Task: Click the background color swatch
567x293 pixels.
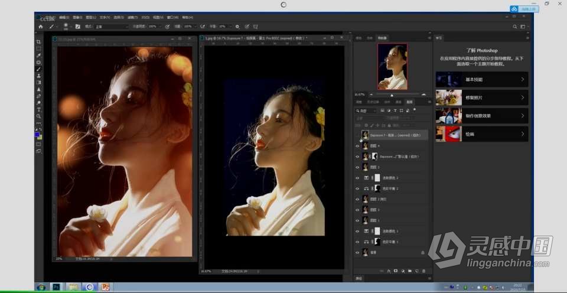Action: pyautogui.click(x=40, y=137)
